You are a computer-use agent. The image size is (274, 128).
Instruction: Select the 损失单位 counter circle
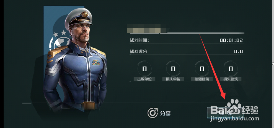173,69
